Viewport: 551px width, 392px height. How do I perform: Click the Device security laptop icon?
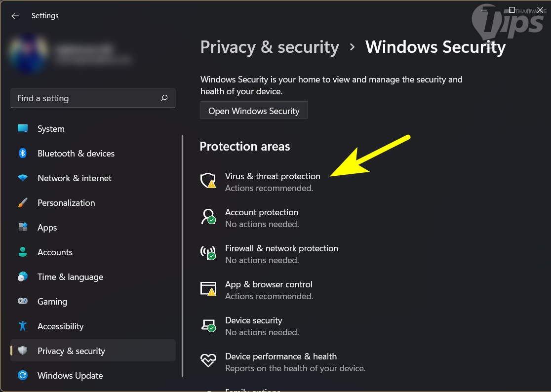tap(208, 325)
